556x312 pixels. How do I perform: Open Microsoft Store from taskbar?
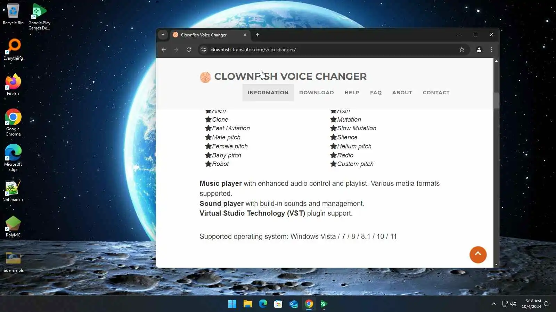278,304
